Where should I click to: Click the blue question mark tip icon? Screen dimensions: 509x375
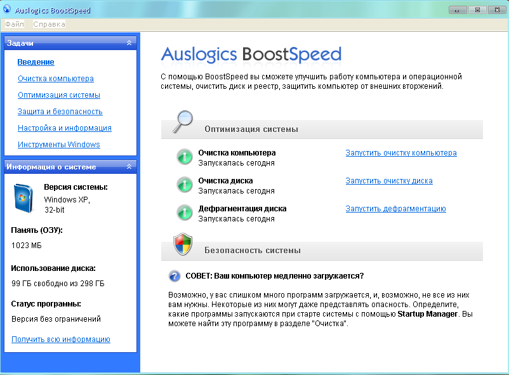click(175, 276)
